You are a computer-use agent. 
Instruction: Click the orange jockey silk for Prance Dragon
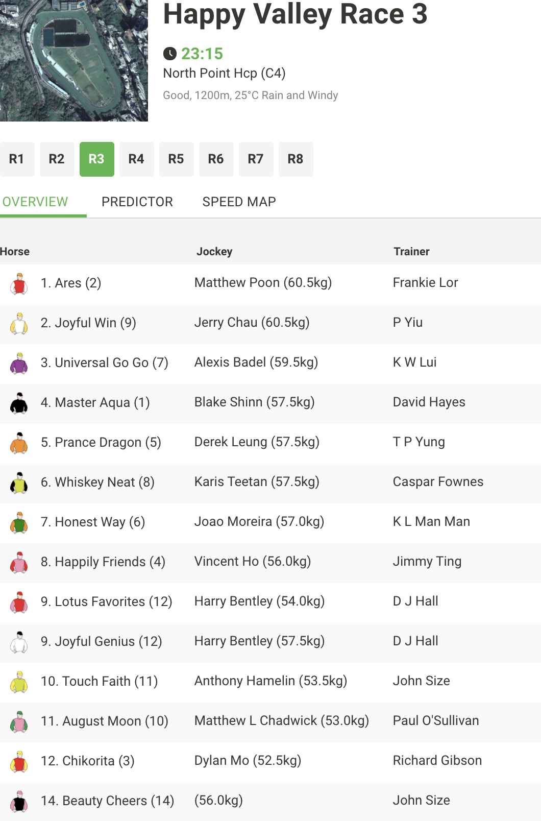click(19, 443)
